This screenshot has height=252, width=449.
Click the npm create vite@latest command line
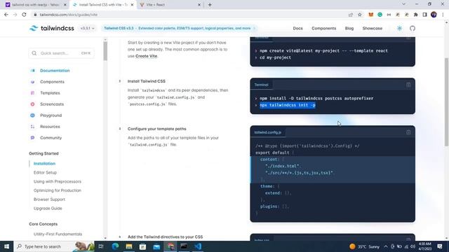click(x=323, y=51)
